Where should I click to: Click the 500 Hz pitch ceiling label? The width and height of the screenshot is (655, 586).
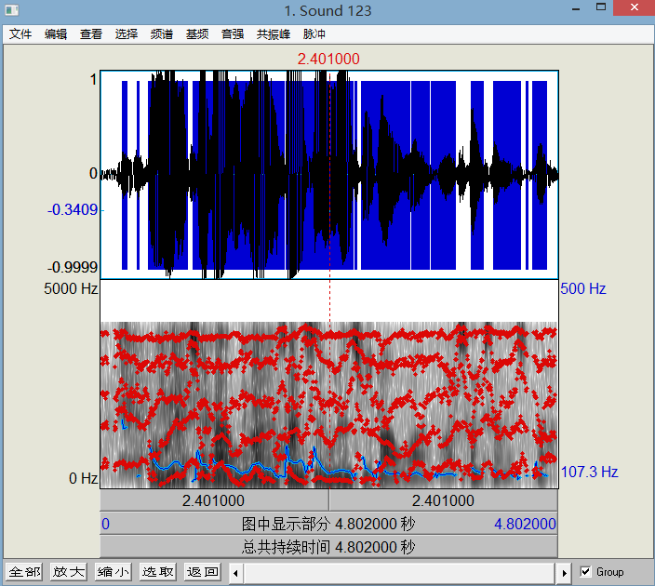582,288
